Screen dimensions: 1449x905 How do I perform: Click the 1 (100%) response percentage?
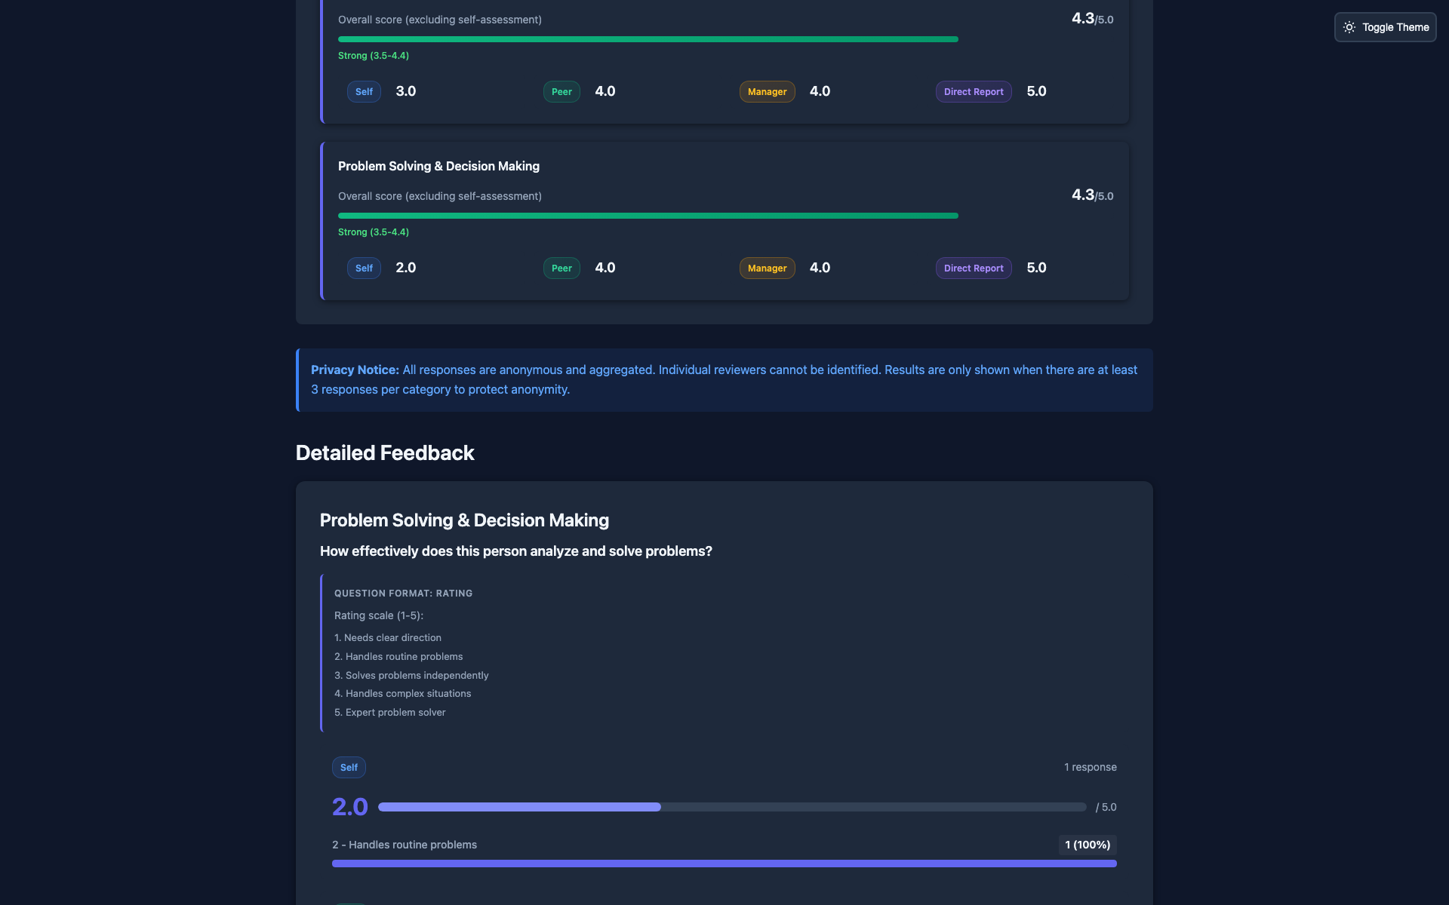coord(1087,845)
